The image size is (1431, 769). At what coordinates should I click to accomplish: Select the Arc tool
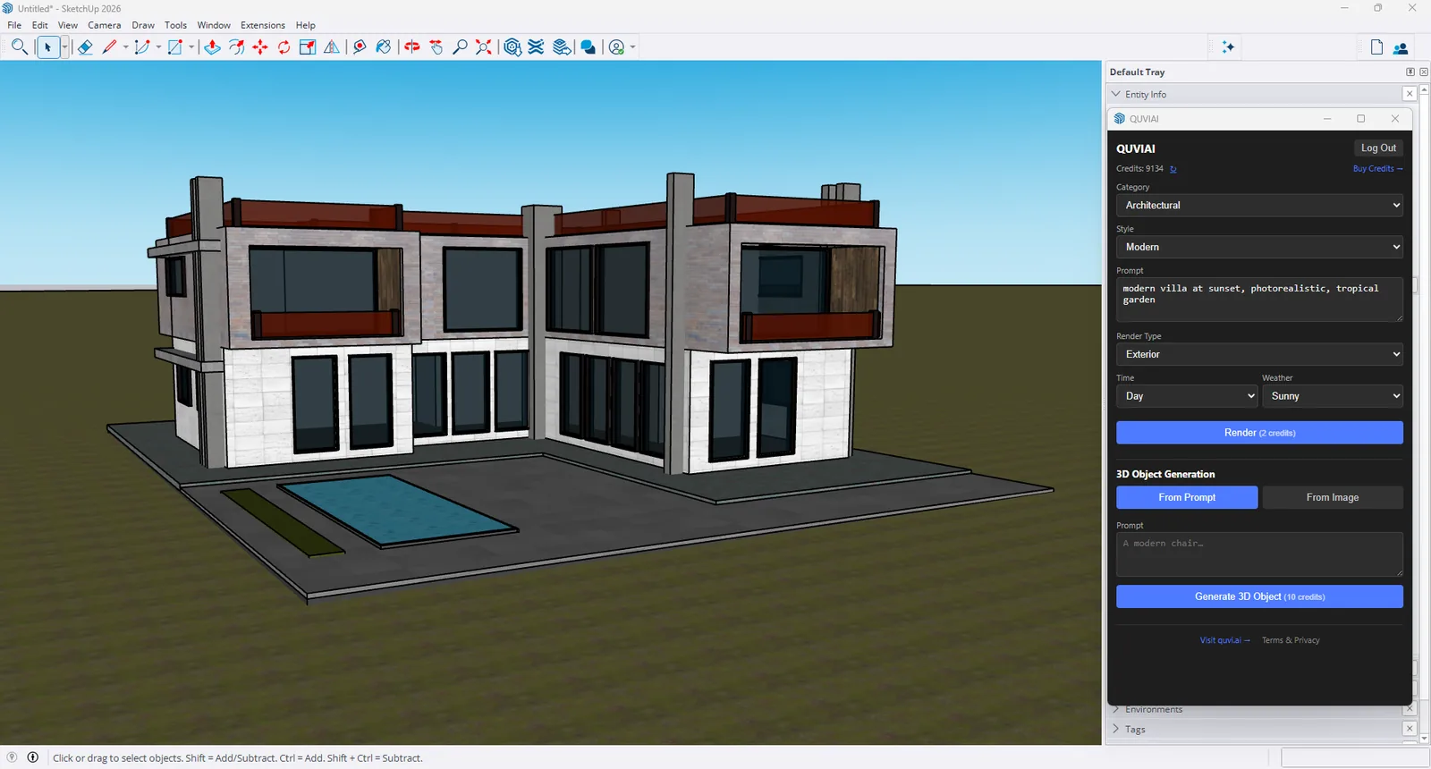pos(142,47)
